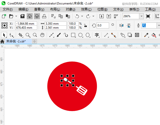Select the Text tool 字
This screenshot has height=125, width=160.
[97, 35]
